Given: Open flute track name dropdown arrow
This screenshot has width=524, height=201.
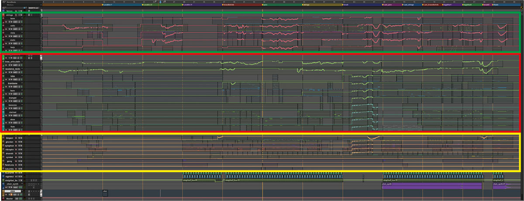Looking at the screenshot, I should 22,126.
